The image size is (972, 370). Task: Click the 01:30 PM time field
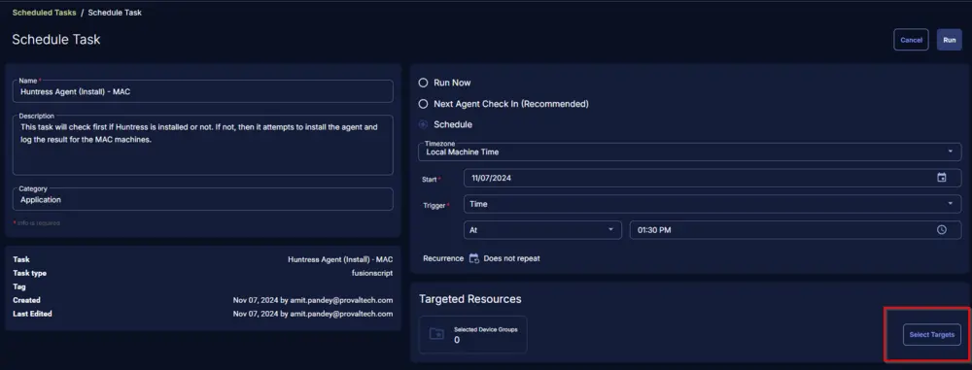point(795,230)
